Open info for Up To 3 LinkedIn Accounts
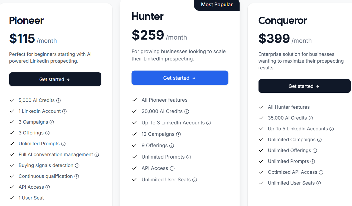This screenshot has width=352, height=206. tap(208, 123)
